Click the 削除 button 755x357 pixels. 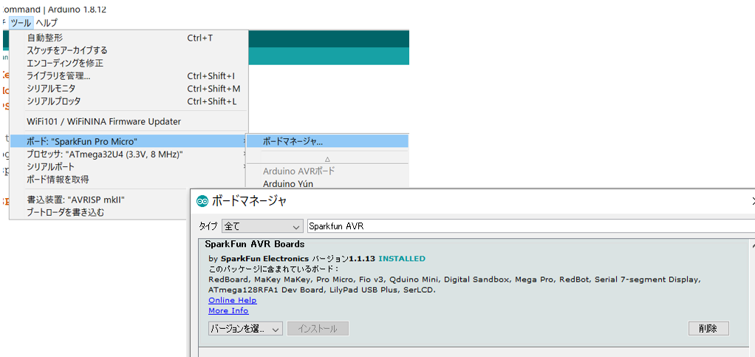point(708,329)
